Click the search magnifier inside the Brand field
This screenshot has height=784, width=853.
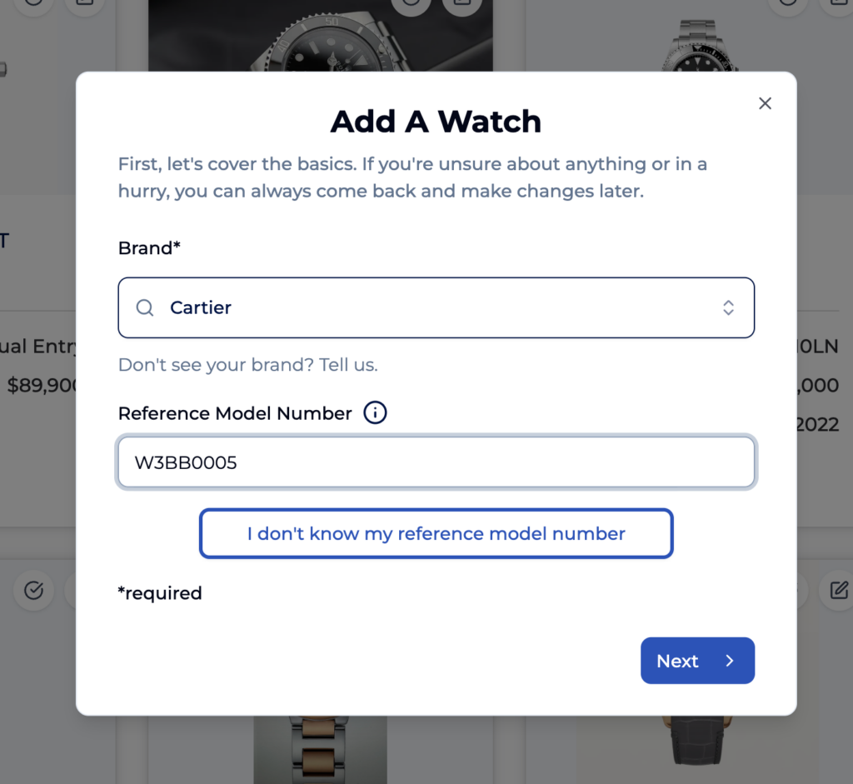[144, 307]
